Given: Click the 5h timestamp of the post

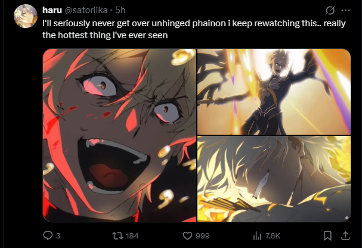Looking at the screenshot, I should (120, 10).
